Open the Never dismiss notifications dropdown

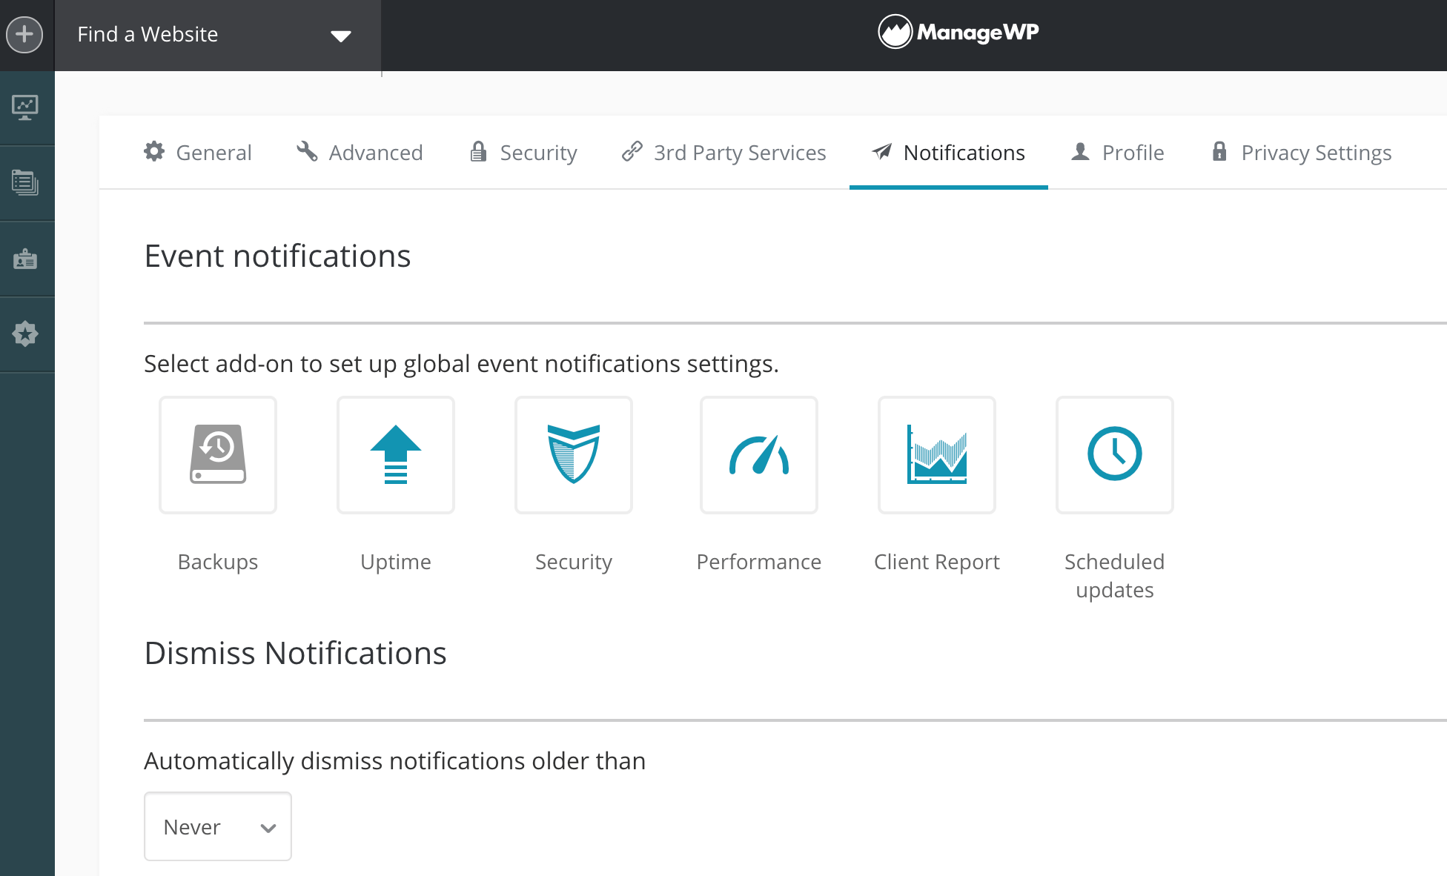(217, 826)
